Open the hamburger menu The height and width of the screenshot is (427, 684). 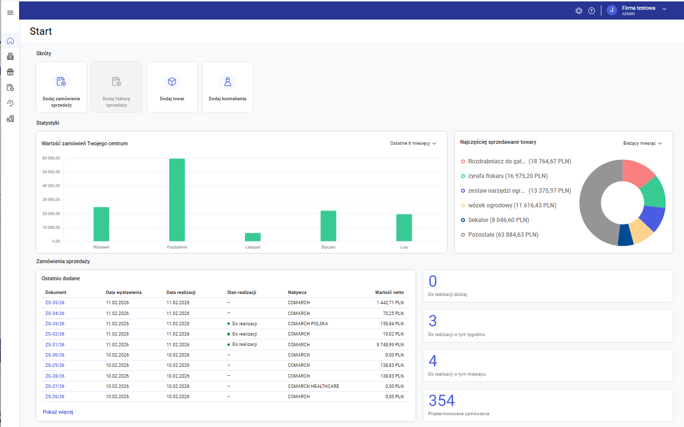(10, 13)
